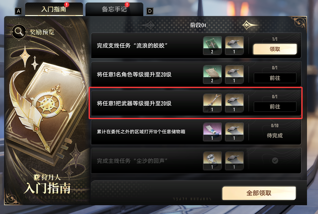Switch to the 备忘手记 tab
Screen dimensions: 318x214
pyautogui.click(x=114, y=9)
